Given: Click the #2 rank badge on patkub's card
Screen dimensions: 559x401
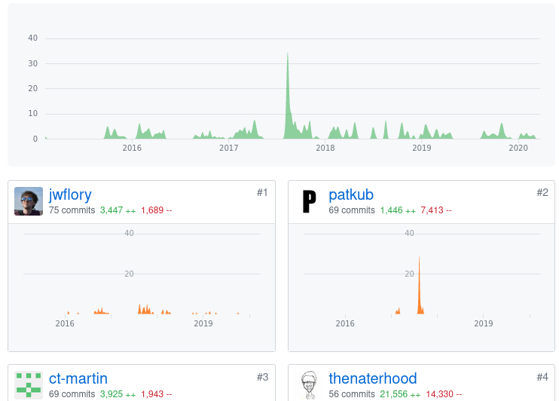Looking at the screenshot, I should (x=542, y=192).
